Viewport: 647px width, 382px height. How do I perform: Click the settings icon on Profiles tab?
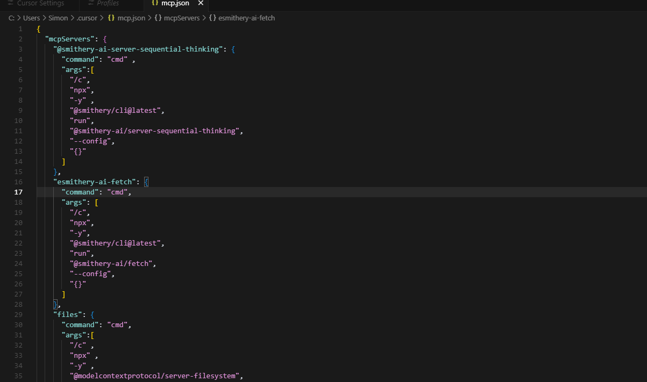tap(90, 3)
